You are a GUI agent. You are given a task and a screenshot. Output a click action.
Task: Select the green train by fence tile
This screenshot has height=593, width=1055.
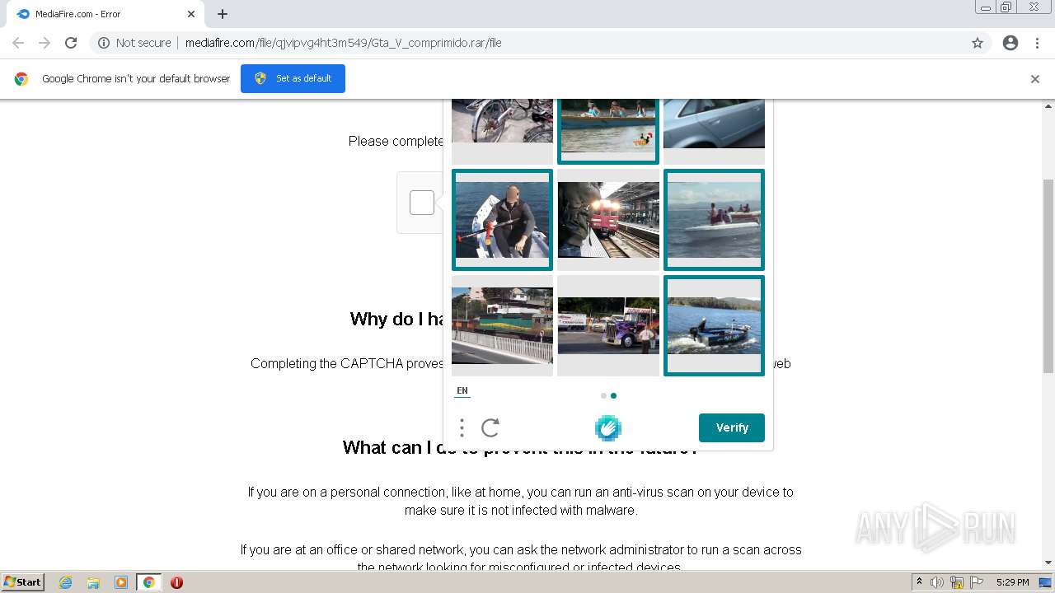502,325
